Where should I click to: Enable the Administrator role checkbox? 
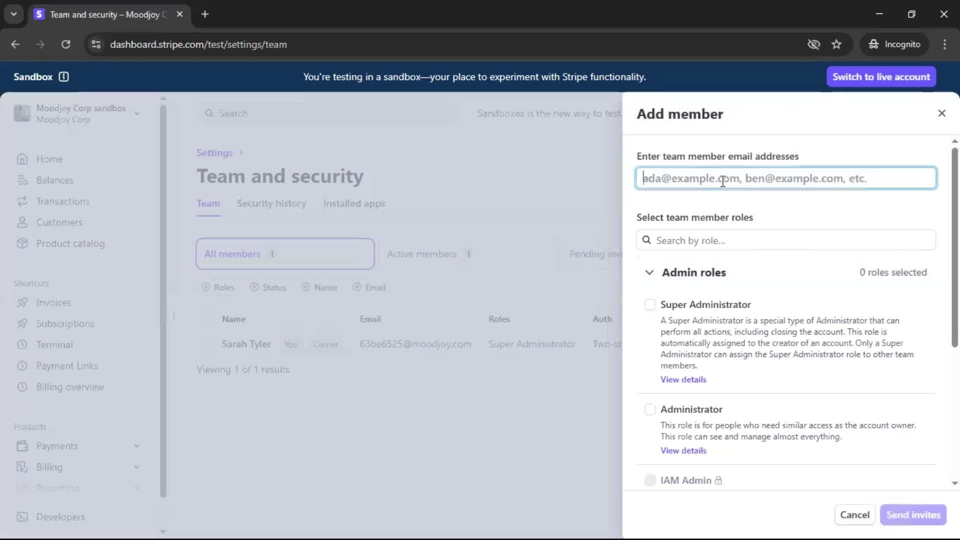(649, 409)
